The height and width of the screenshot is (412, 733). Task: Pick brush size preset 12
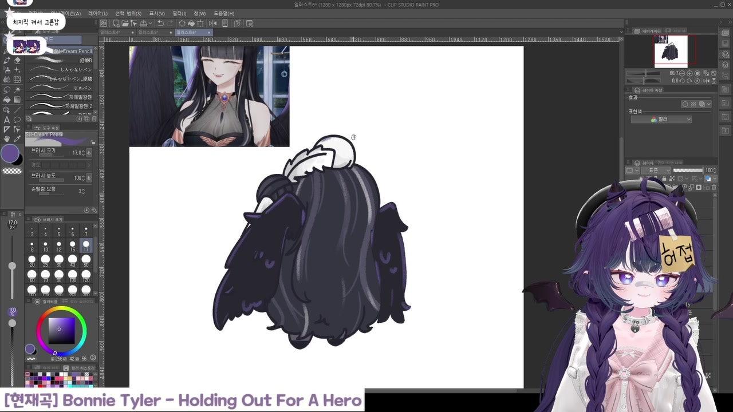coord(59,245)
